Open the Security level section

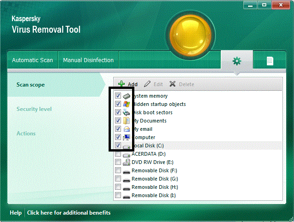click(x=34, y=109)
